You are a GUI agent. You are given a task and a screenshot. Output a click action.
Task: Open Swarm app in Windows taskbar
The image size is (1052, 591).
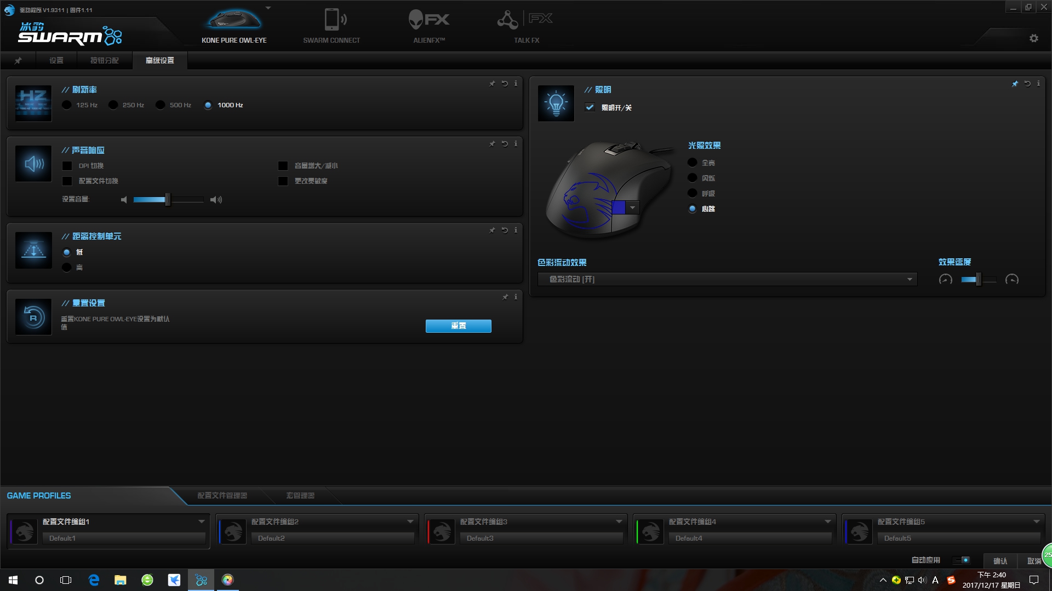(201, 580)
